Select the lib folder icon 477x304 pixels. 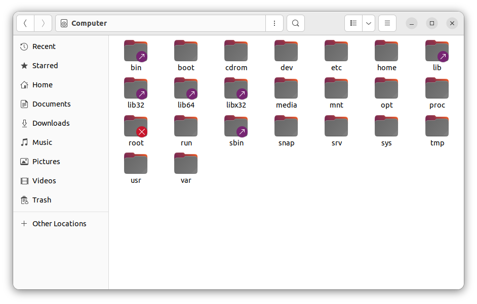tap(437, 50)
